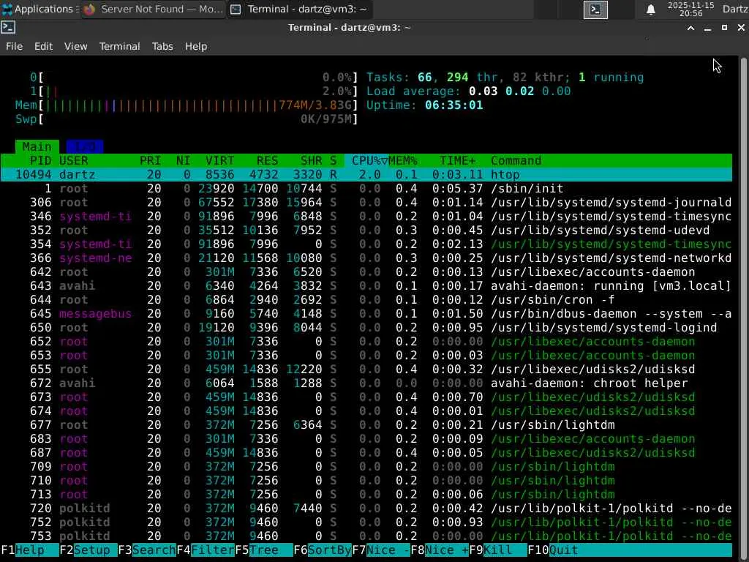749x562 pixels.
Task: Open the View menu
Action: click(x=75, y=46)
